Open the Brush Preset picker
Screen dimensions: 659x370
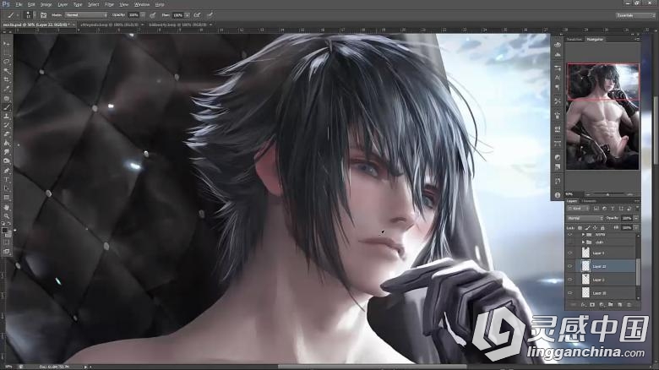pyautogui.click(x=29, y=15)
